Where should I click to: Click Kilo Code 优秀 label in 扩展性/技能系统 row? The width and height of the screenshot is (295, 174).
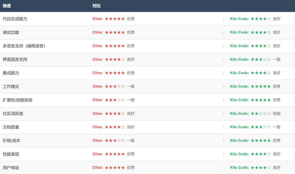277,100
